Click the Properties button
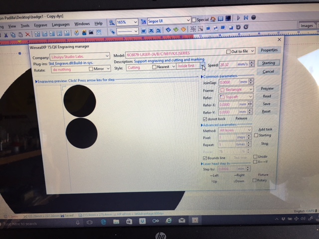The height and width of the screenshot is (239, 319). (x=269, y=50)
